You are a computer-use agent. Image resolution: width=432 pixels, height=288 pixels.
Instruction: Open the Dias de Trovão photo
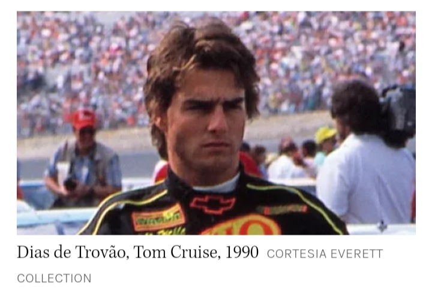[x=216, y=123]
